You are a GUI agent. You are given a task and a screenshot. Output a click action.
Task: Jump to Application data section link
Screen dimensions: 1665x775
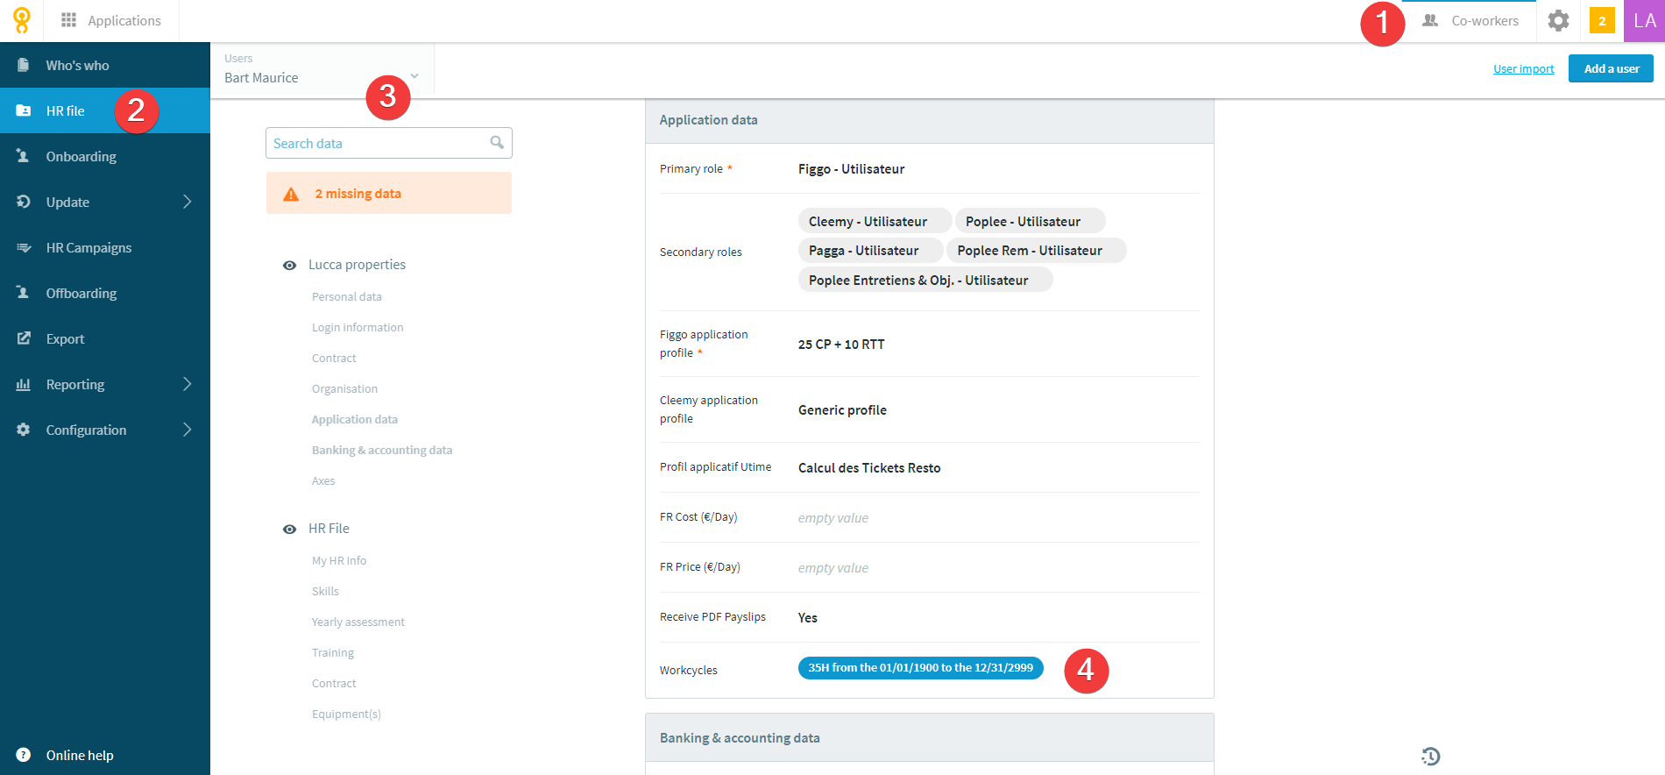(x=355, y=419)
